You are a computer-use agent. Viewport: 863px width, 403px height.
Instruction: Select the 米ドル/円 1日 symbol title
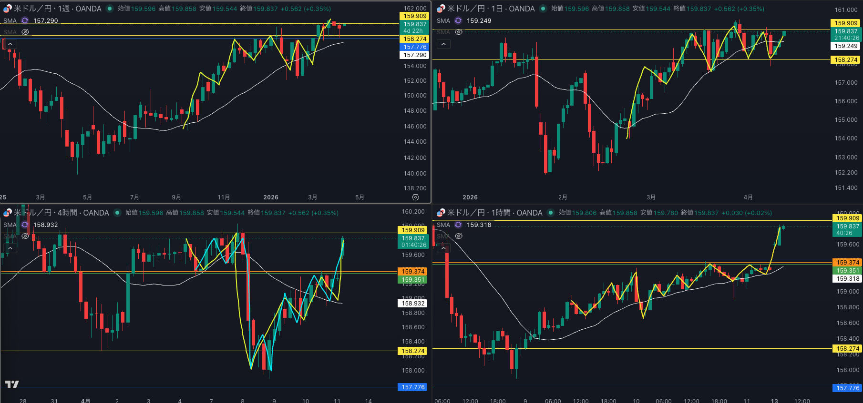[x=491, y=9]
